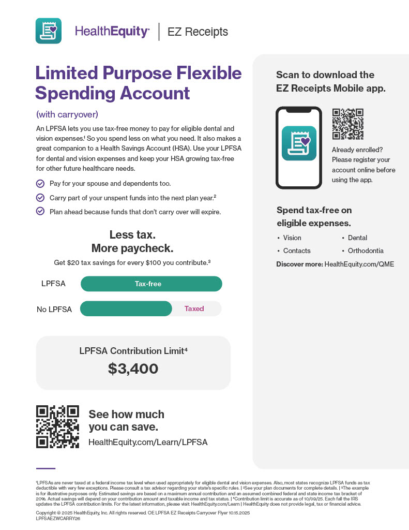Select the "Orthodontia" eligible expense item

point(366,251)
